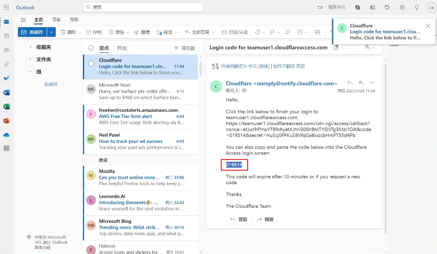Open Tips lightbulb icon

(x=417, y=8)
